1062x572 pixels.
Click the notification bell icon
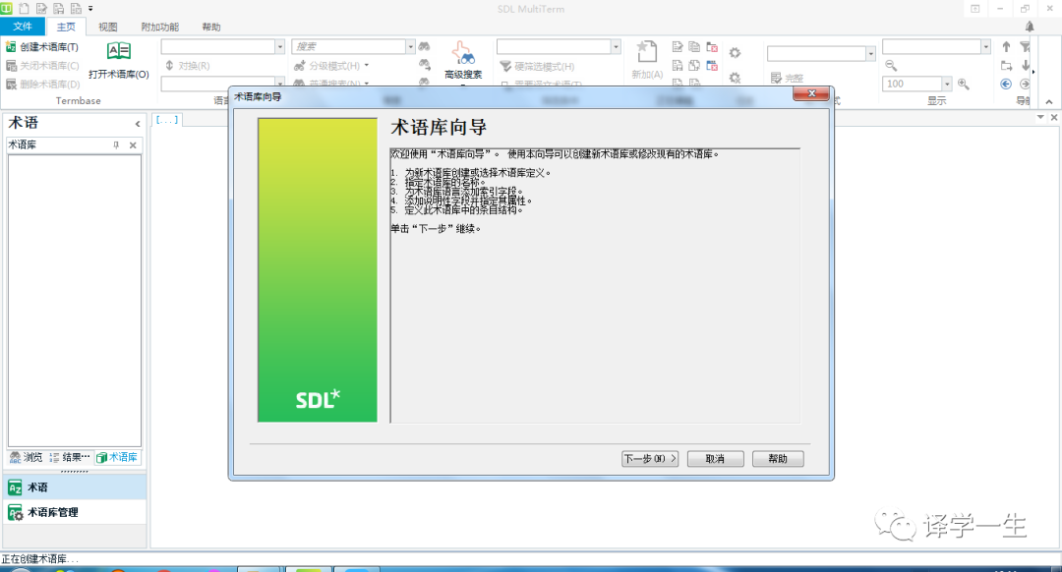pos(1030,27)
